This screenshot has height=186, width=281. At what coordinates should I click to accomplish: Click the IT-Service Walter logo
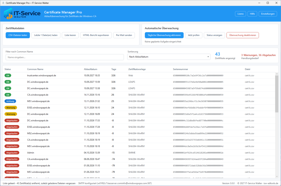point(22,14)
